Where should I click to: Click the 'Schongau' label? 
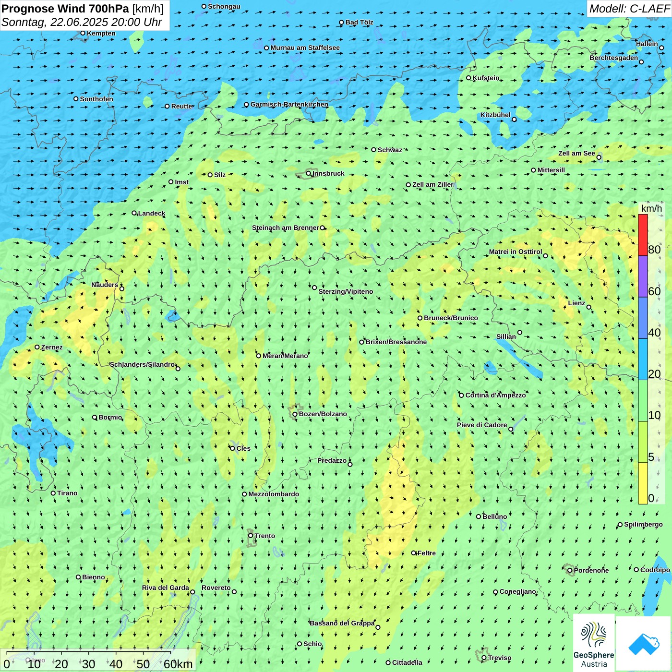pyautogui.click(x=224, y=6)
